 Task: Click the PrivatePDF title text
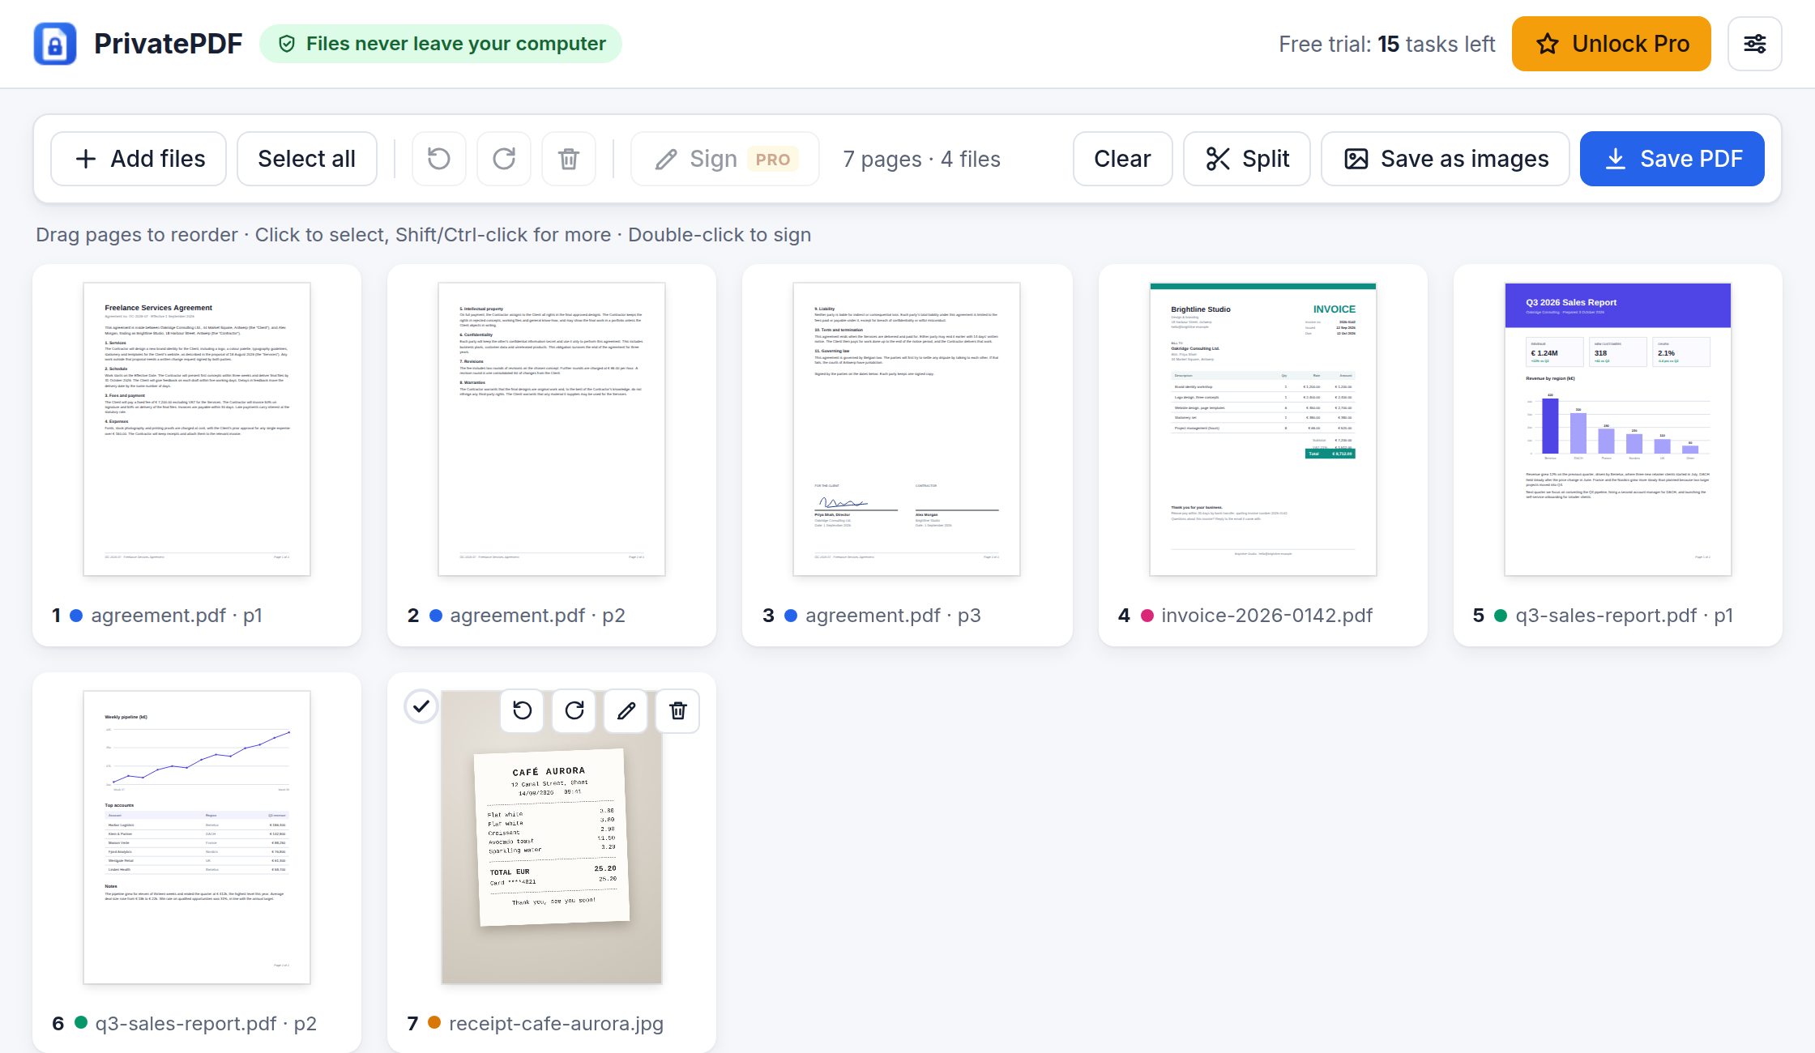[168, 44]
